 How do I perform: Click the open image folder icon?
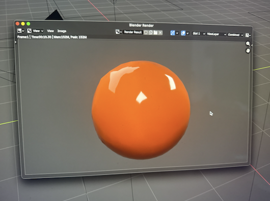tap(155, 33)
